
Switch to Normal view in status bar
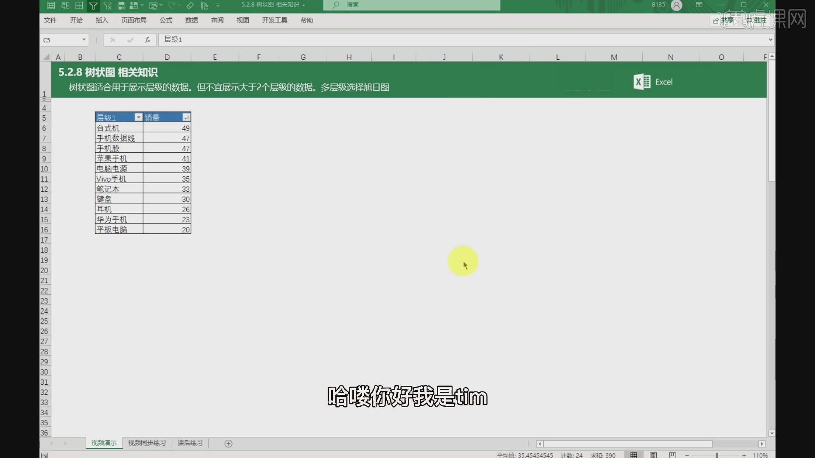click(634, 455)
